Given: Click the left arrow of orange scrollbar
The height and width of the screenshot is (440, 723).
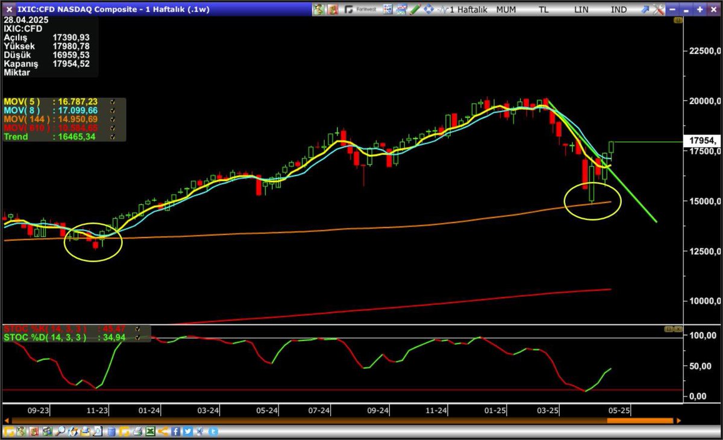Looking at the screenshot, I should pos(7,421).
